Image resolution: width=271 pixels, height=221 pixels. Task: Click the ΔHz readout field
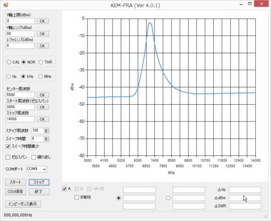tap(245, 190)
